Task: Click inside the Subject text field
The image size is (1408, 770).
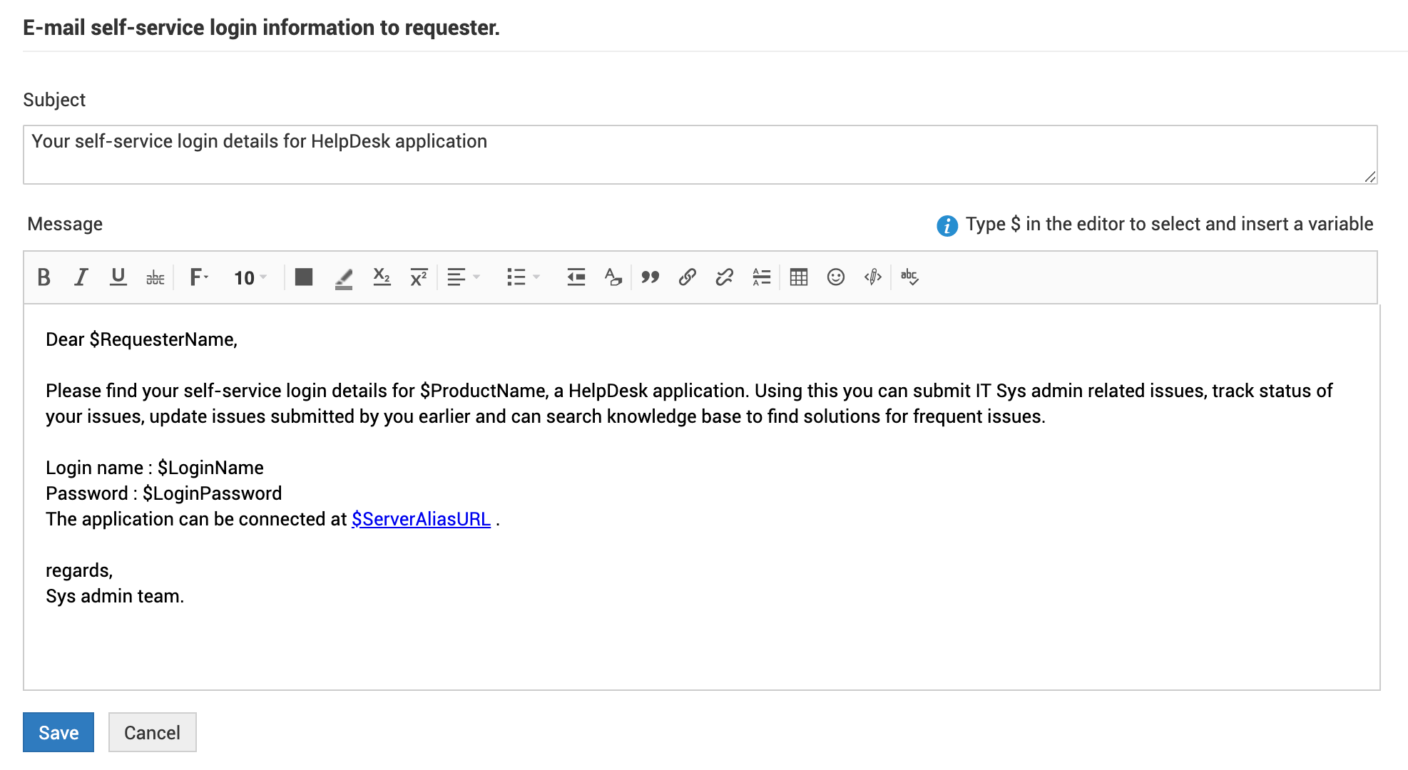Action: (699, 155)
